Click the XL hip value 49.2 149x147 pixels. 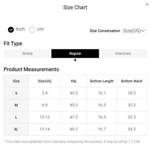(74, 129)
